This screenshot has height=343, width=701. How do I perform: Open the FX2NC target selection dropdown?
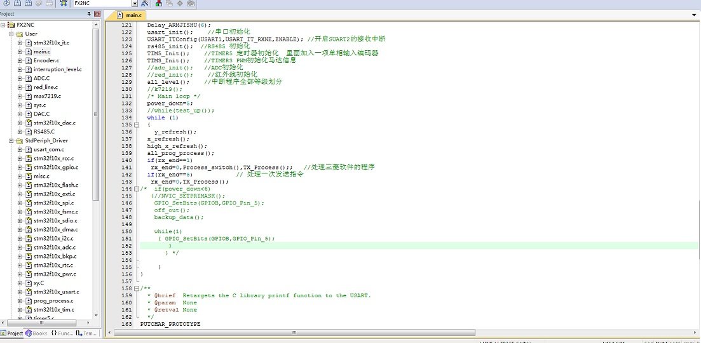(135, 3)
